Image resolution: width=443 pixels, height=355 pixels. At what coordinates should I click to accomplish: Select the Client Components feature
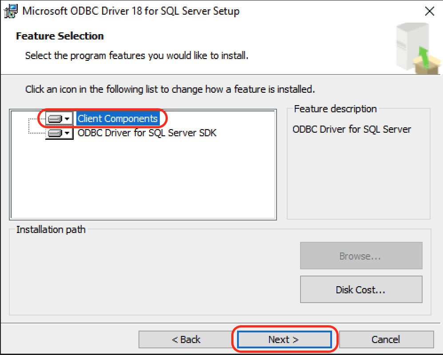pyautogui.click(x=118, y=118)
